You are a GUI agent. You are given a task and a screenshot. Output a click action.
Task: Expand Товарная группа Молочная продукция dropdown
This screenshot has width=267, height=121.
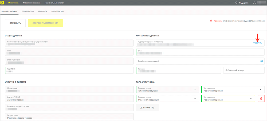(167, 99)
